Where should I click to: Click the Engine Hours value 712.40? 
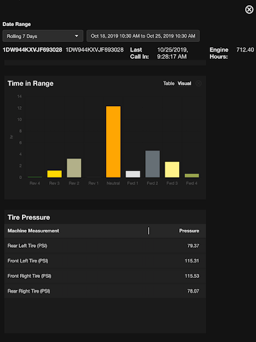[245, 50]
